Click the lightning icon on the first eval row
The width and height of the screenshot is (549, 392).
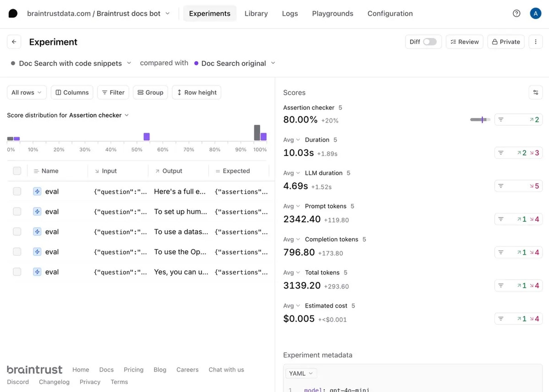click(x=37, y=191)
